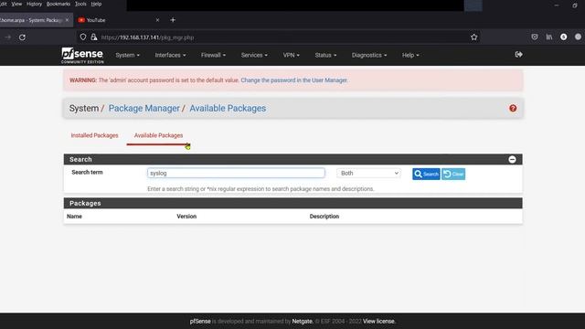Click the browser address bar URL
The height and width of the screenshot is (329, 585).
[x=147, y=37]
